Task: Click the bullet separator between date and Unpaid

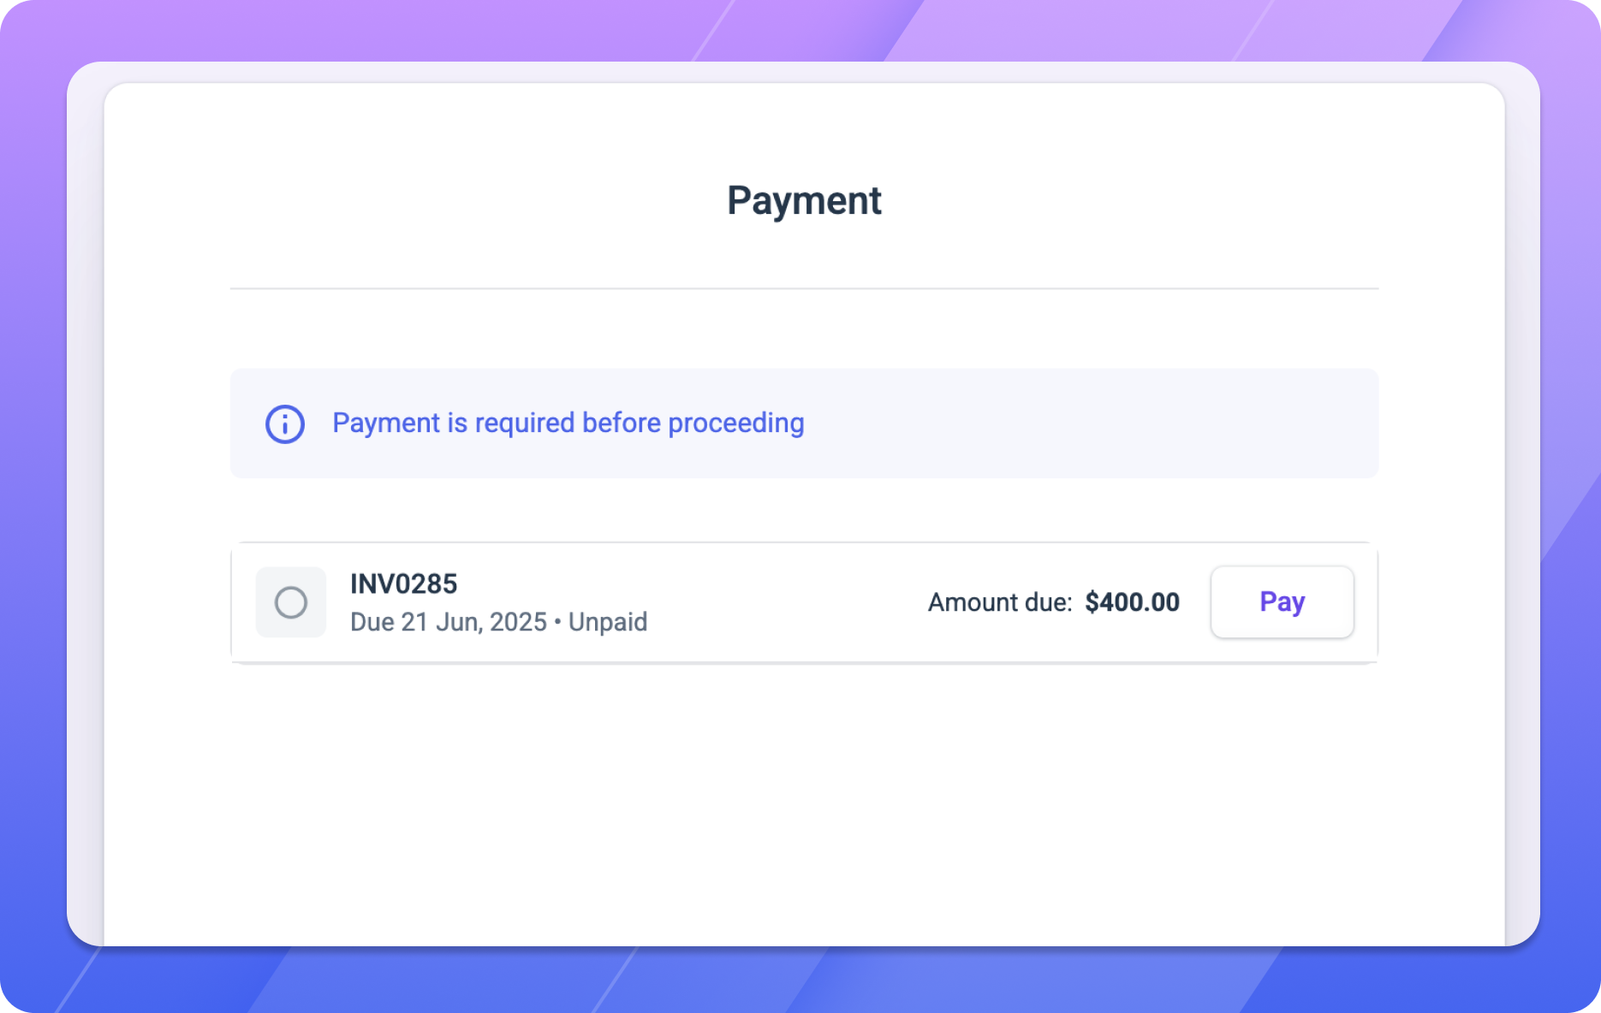Action: [557, 622]
